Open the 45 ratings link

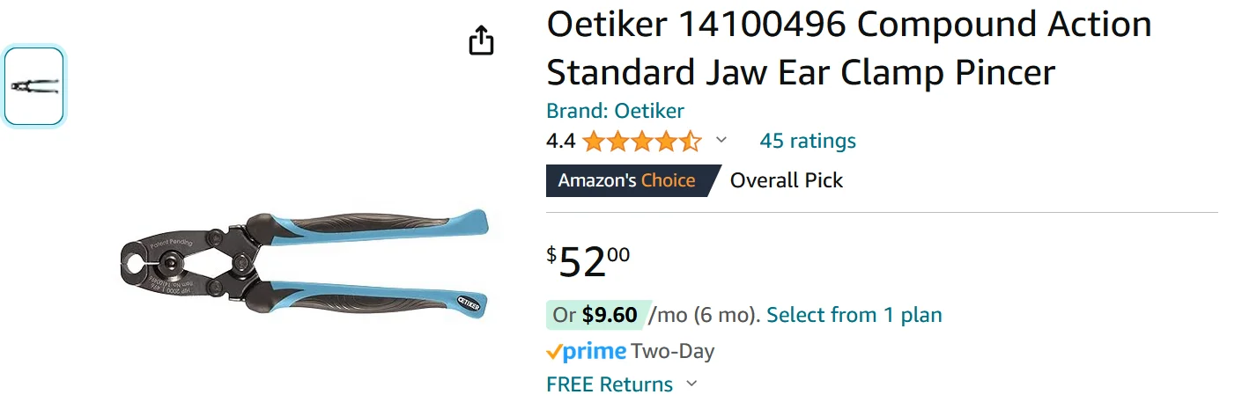(808, 141)
